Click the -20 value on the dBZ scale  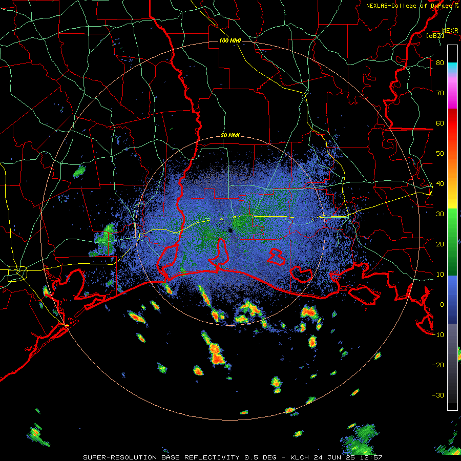(438, 365)
